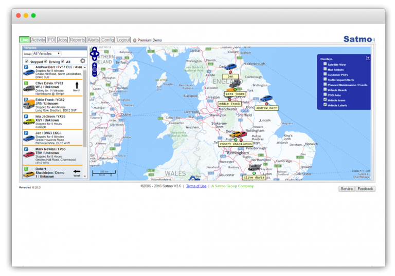Click the Logout tab
Viewport: 395px width, 276px height.
click(123, 40)
